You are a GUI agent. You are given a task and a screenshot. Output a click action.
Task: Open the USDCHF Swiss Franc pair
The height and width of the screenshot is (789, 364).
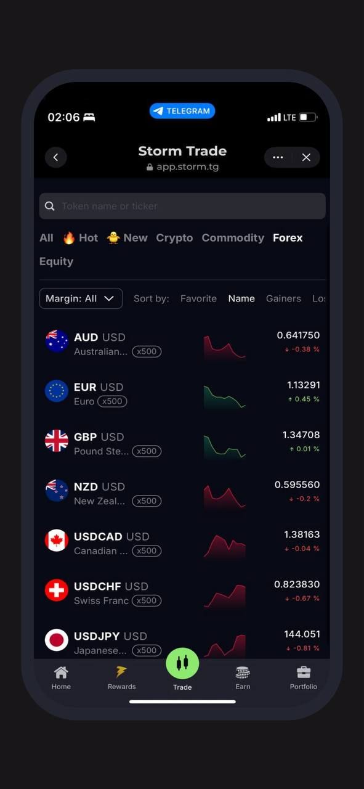(182, 592)
